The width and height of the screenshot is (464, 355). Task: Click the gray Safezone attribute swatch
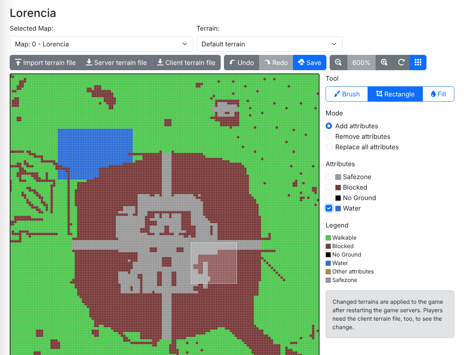[338, 177]
